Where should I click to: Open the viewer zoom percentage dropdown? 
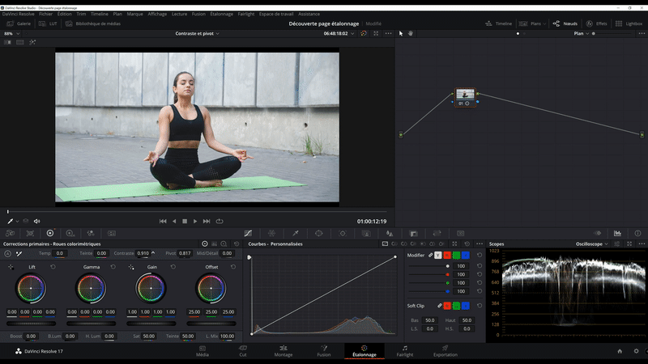click(x=11, y=33)
